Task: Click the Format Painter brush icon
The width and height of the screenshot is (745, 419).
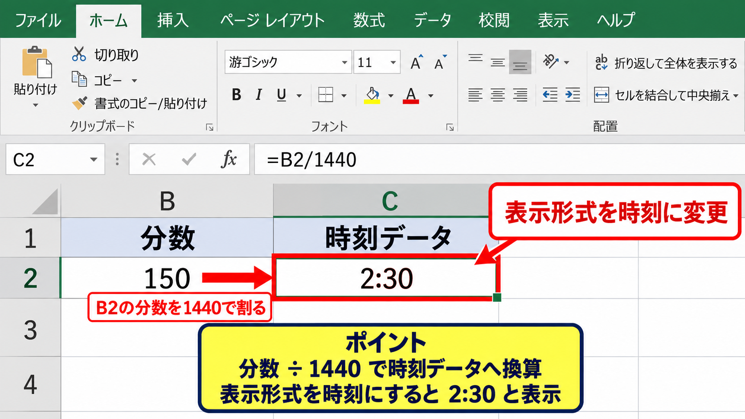Action: click(x=79, y=103)
